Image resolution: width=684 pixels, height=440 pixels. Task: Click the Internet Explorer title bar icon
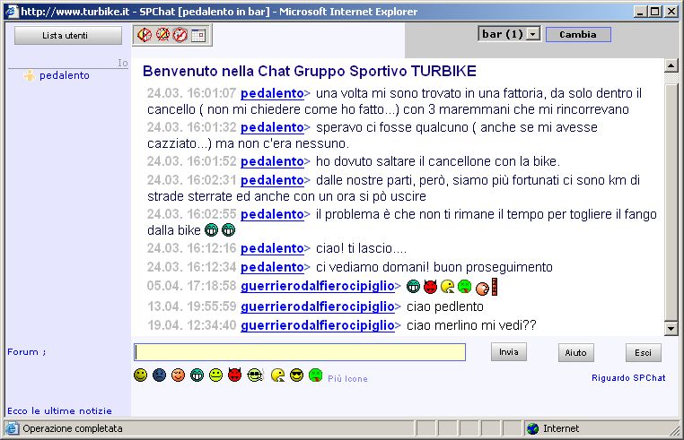[x=12, y=11]
